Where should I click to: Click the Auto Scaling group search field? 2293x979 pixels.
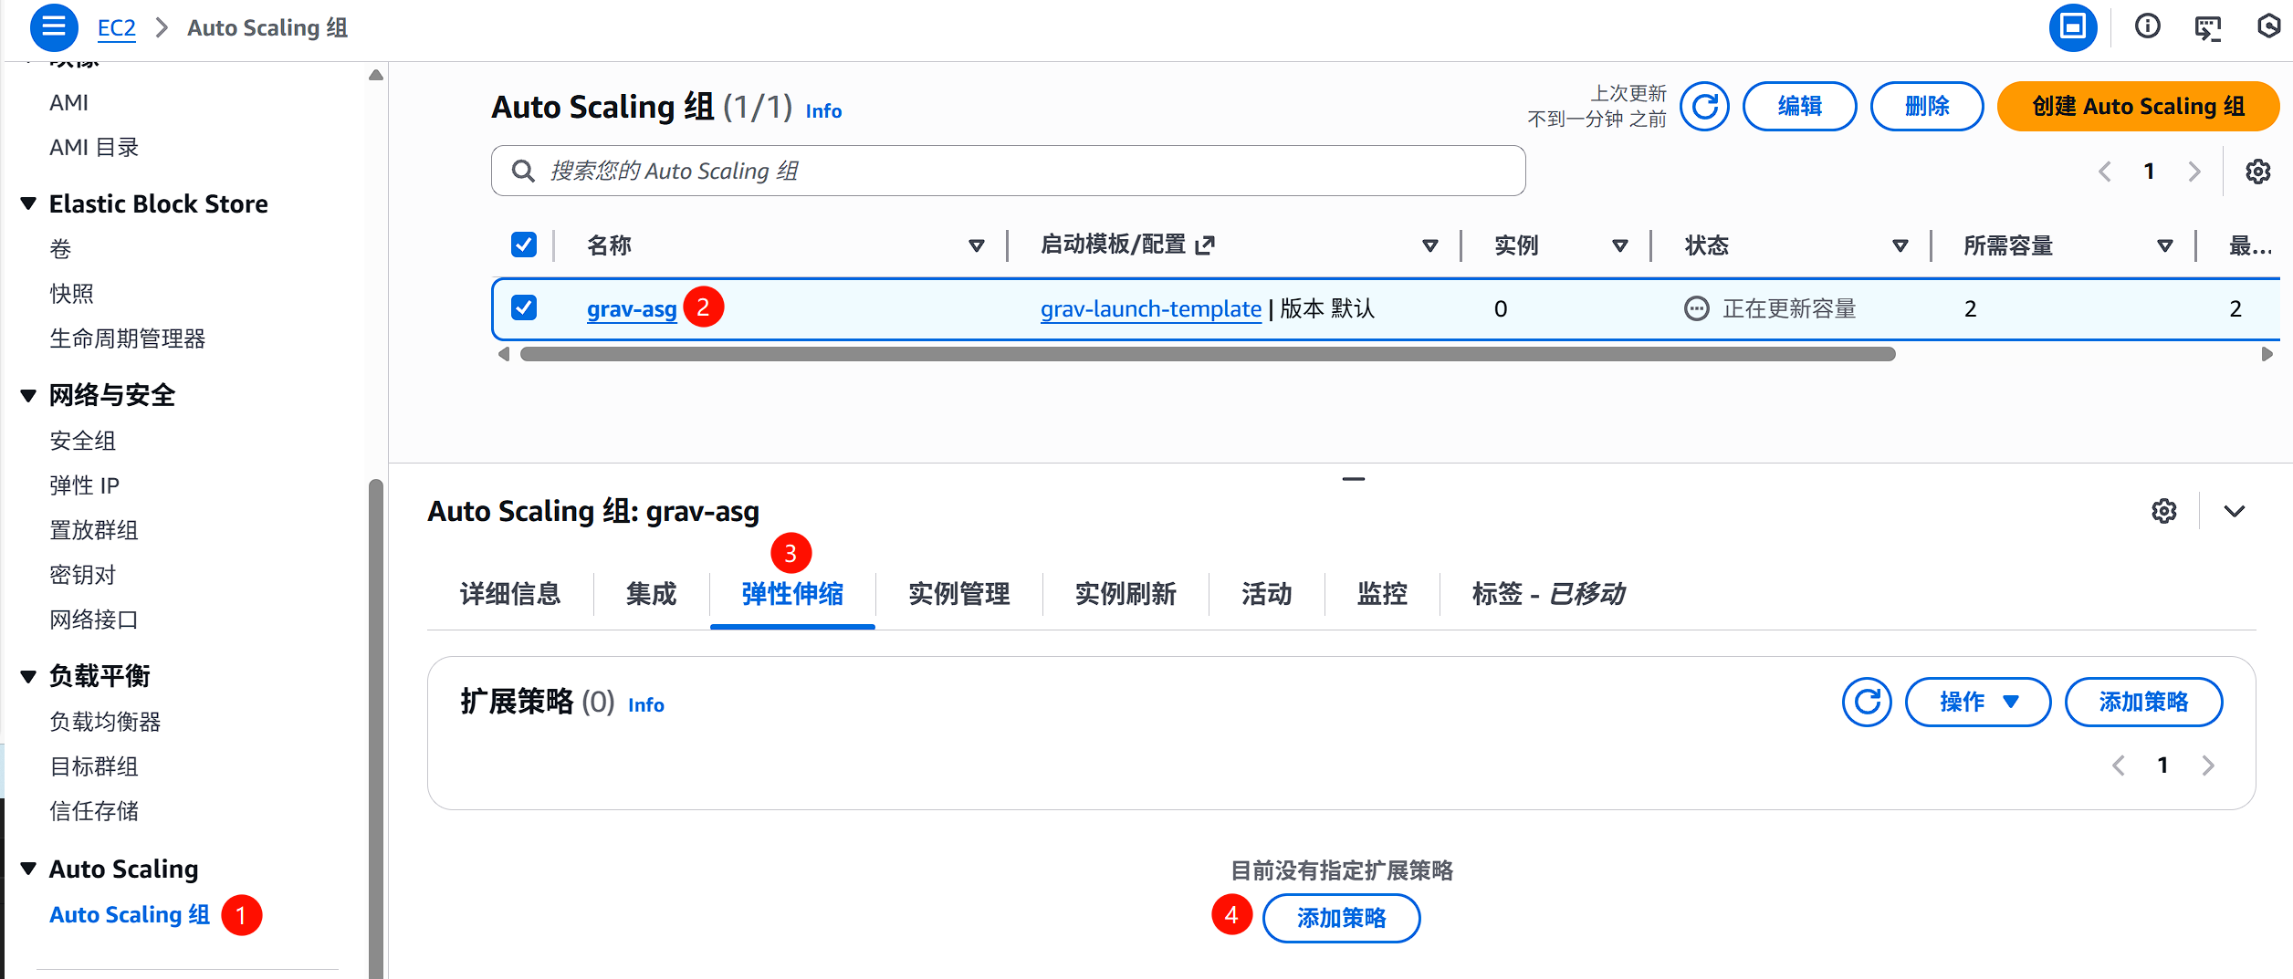(x=1004, y=171)
